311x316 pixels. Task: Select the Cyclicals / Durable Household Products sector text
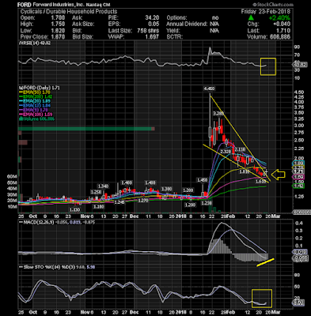click(x=69, y=12)
